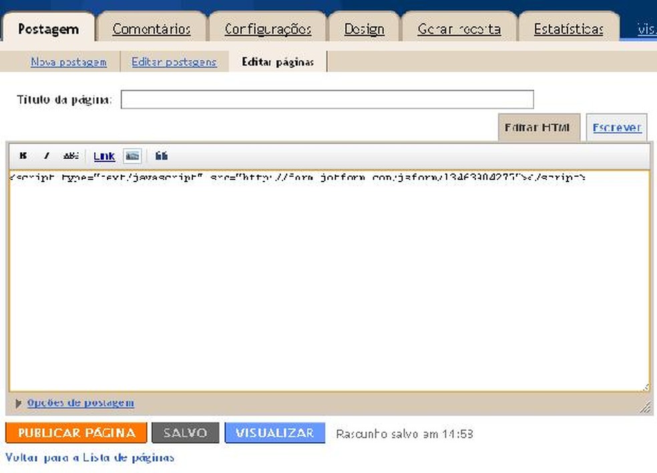Click the Rascunho salvo em 14:53 status
Image resolution: width=657 pixels, height=473 pixels.
click(x=405, y=434)
